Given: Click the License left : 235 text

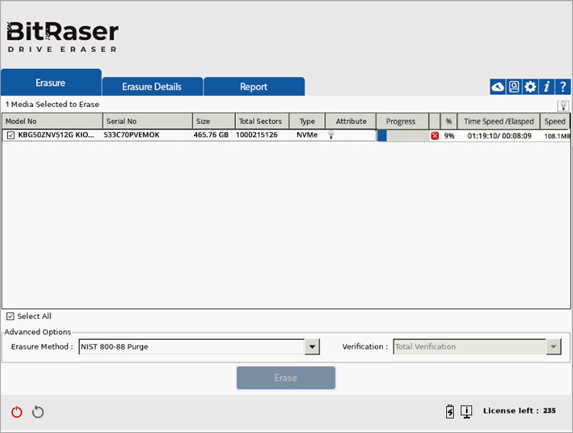Looking at the screenshot, I should (x=520, y=411).
